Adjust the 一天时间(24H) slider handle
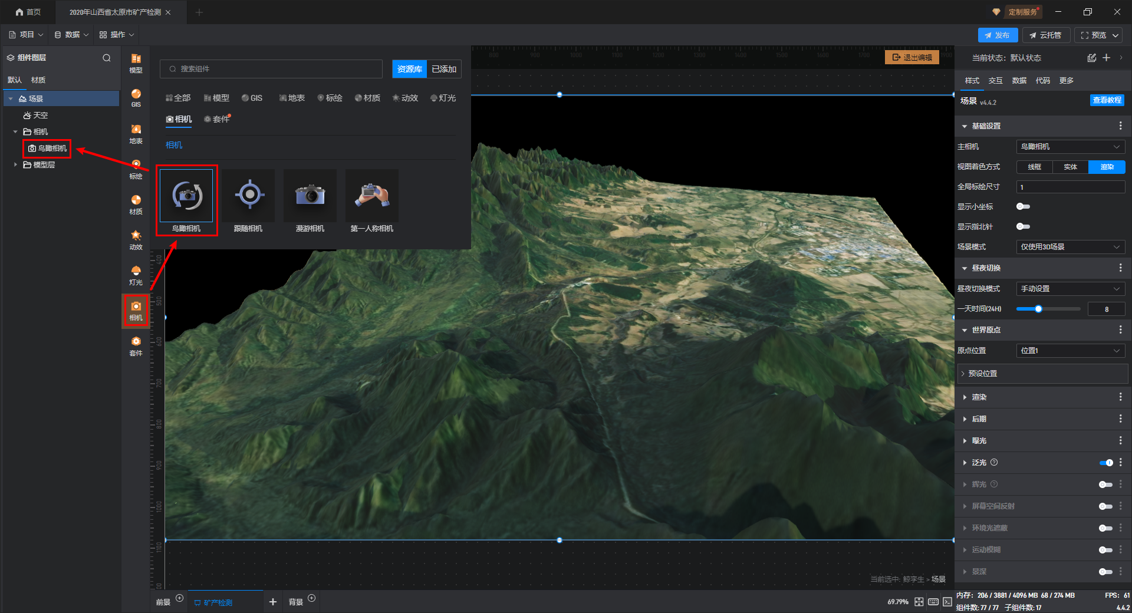This screenshot has height=613, width=1132. (x=1038, y=309)
